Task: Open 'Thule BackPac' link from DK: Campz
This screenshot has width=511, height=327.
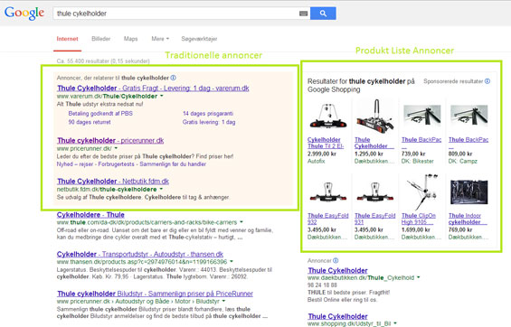Action: [x=468, y=140]
